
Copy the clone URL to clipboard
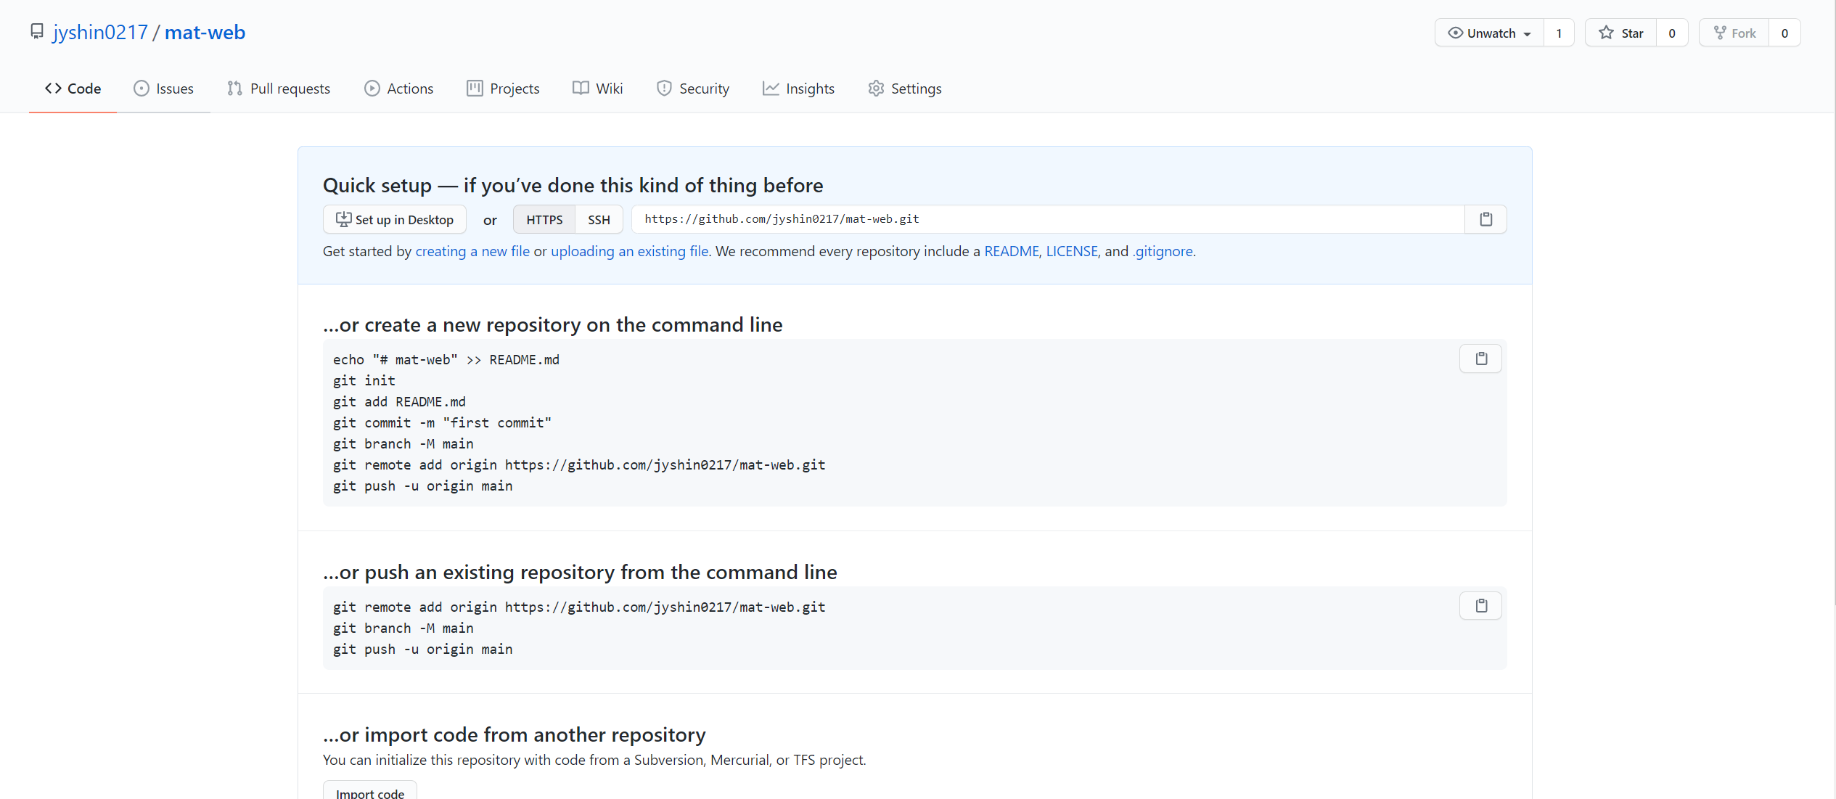pos(1485,219)
